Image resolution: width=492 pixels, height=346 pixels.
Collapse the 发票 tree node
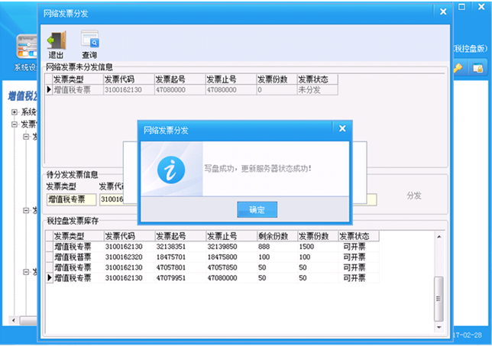coord(15,124)
